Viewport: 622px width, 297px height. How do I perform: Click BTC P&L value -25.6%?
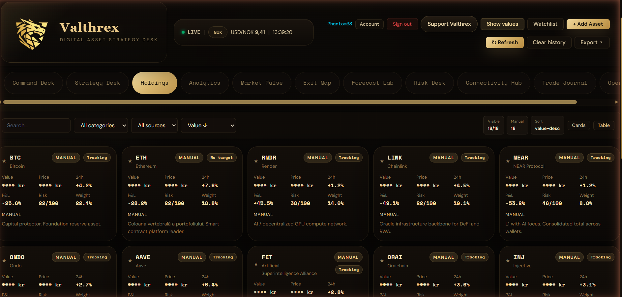click(12, 203)
